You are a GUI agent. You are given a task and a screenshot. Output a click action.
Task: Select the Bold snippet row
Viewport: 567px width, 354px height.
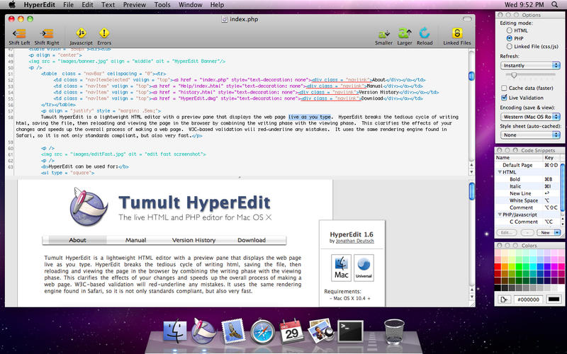(x=528, y=179)
